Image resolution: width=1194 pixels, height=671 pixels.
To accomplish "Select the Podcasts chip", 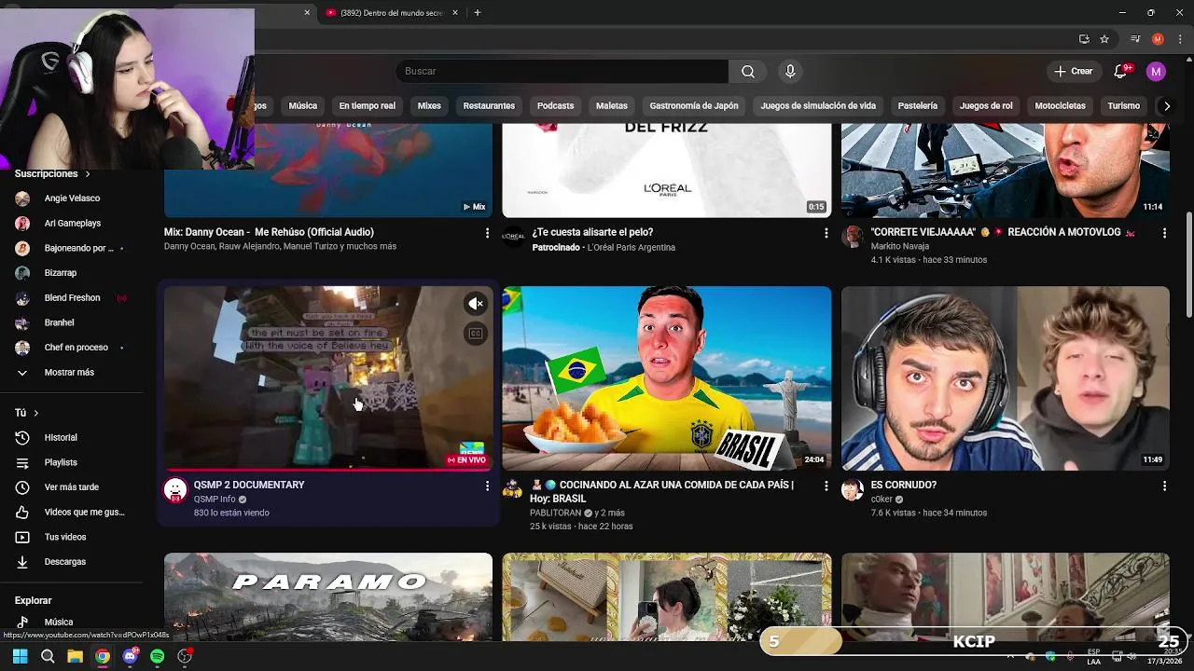I will (x=555, y=106).
